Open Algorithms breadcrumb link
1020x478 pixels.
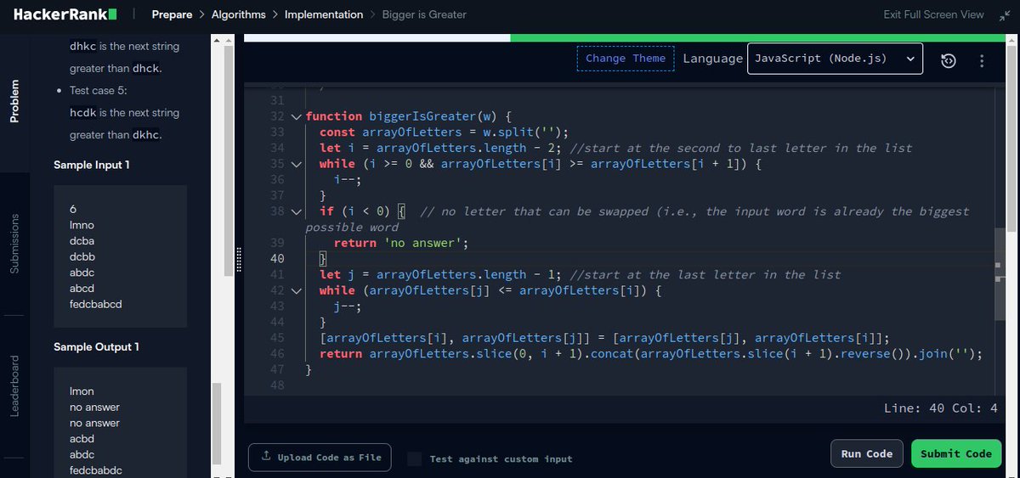coord(239,14)
